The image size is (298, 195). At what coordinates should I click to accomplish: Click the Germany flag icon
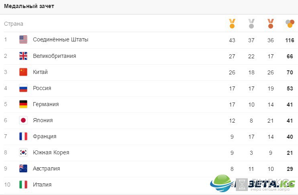[x=23, y=104]
